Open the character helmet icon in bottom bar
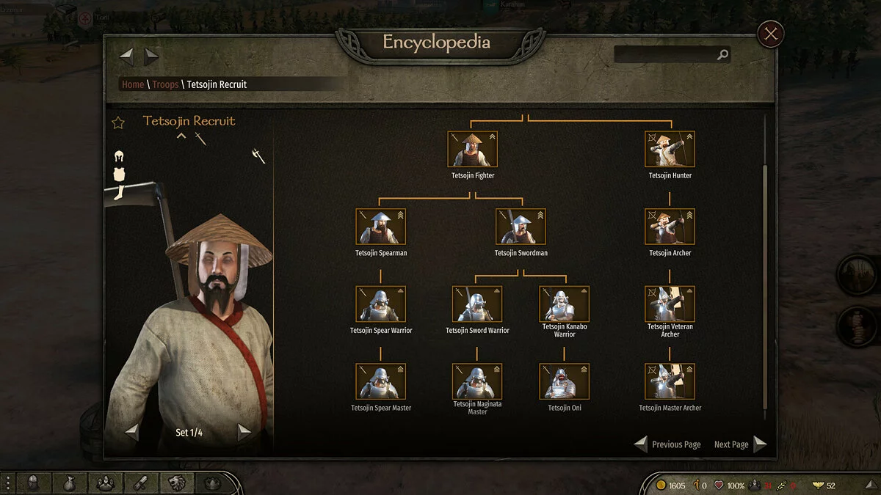 click(34, 483)
